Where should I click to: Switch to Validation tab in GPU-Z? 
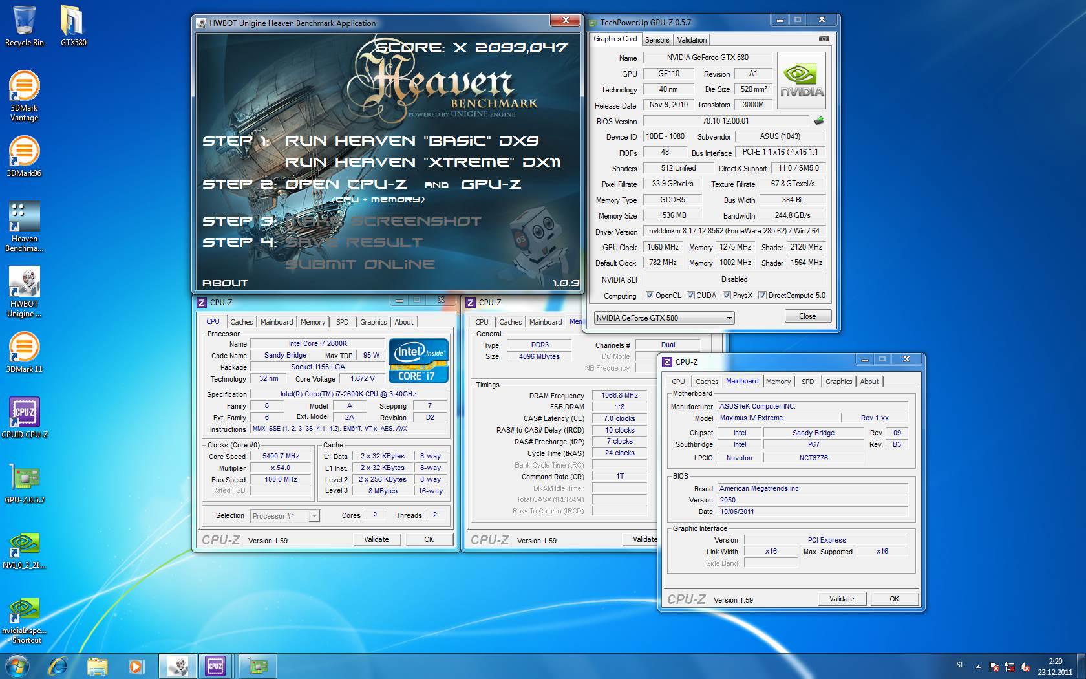tap(692, 40)
